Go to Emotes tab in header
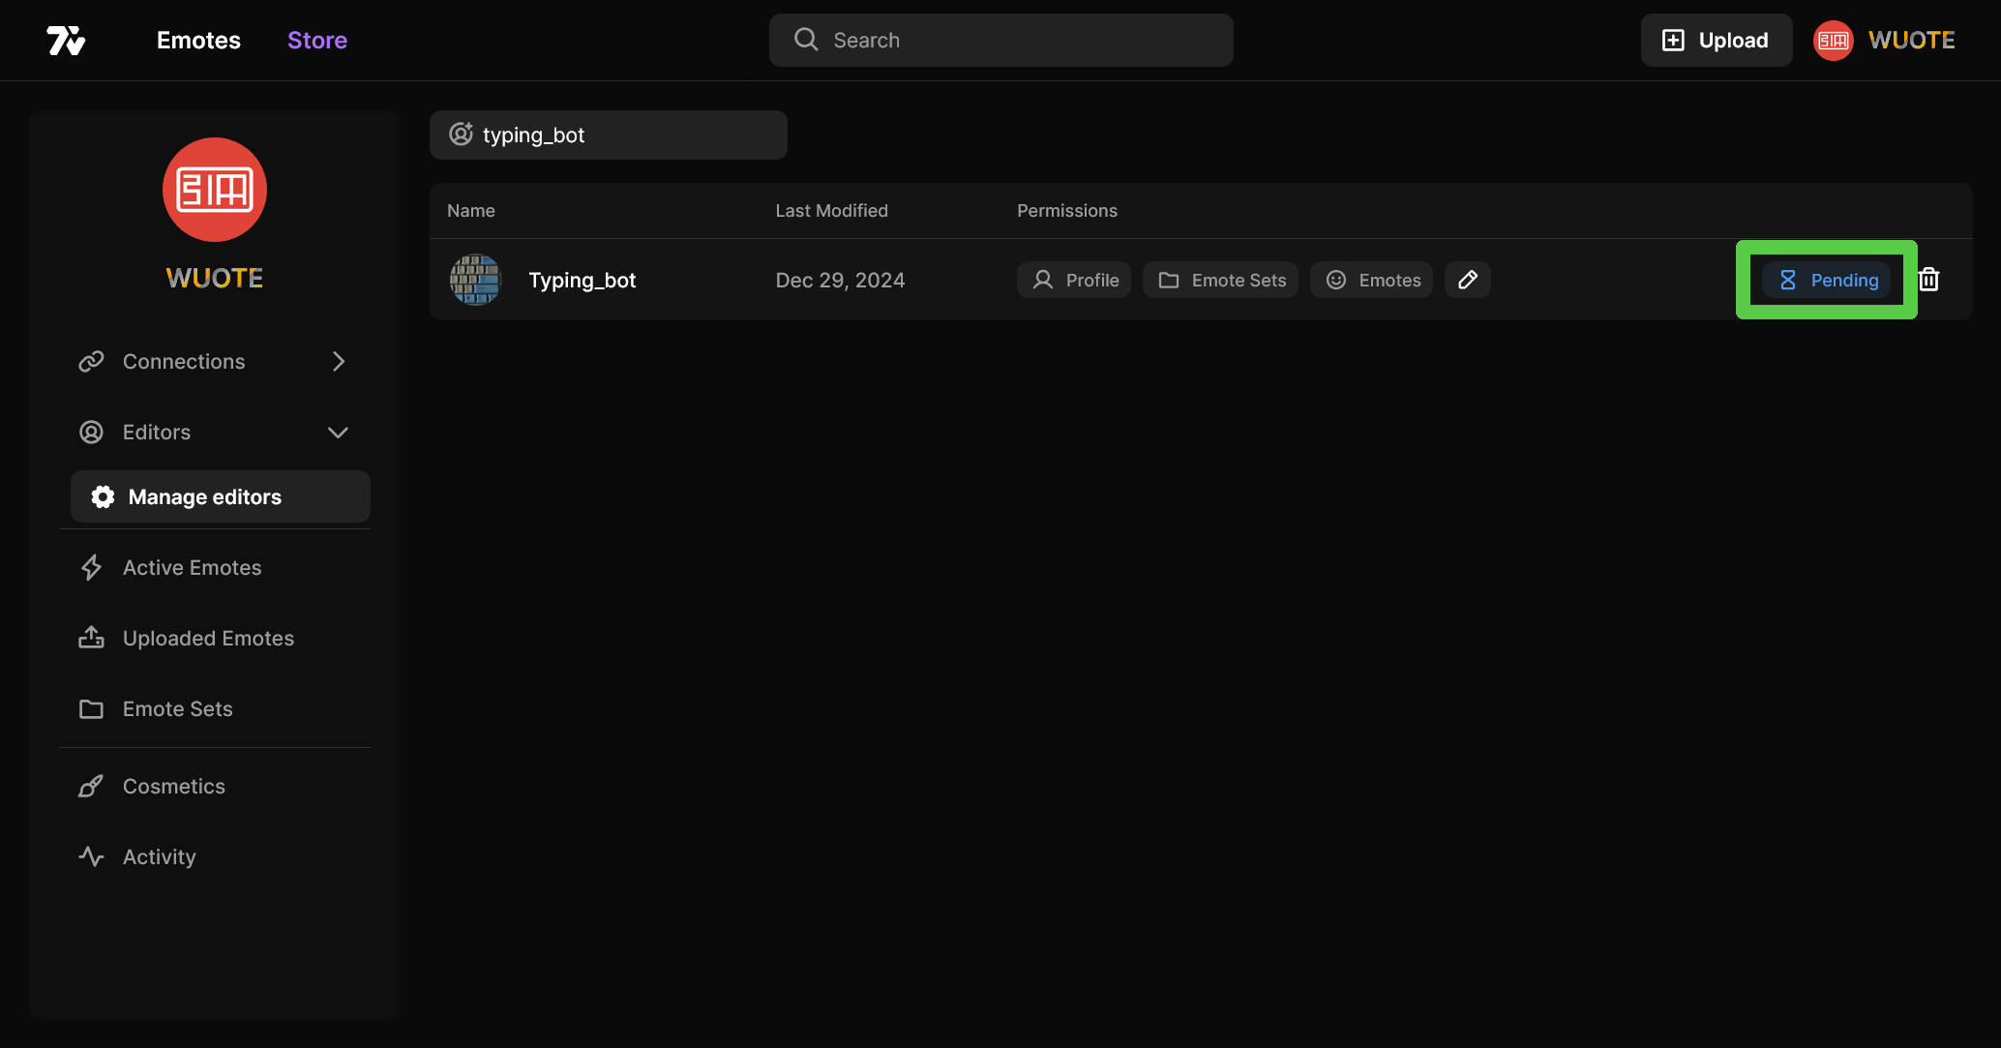 tap(198, 41)
